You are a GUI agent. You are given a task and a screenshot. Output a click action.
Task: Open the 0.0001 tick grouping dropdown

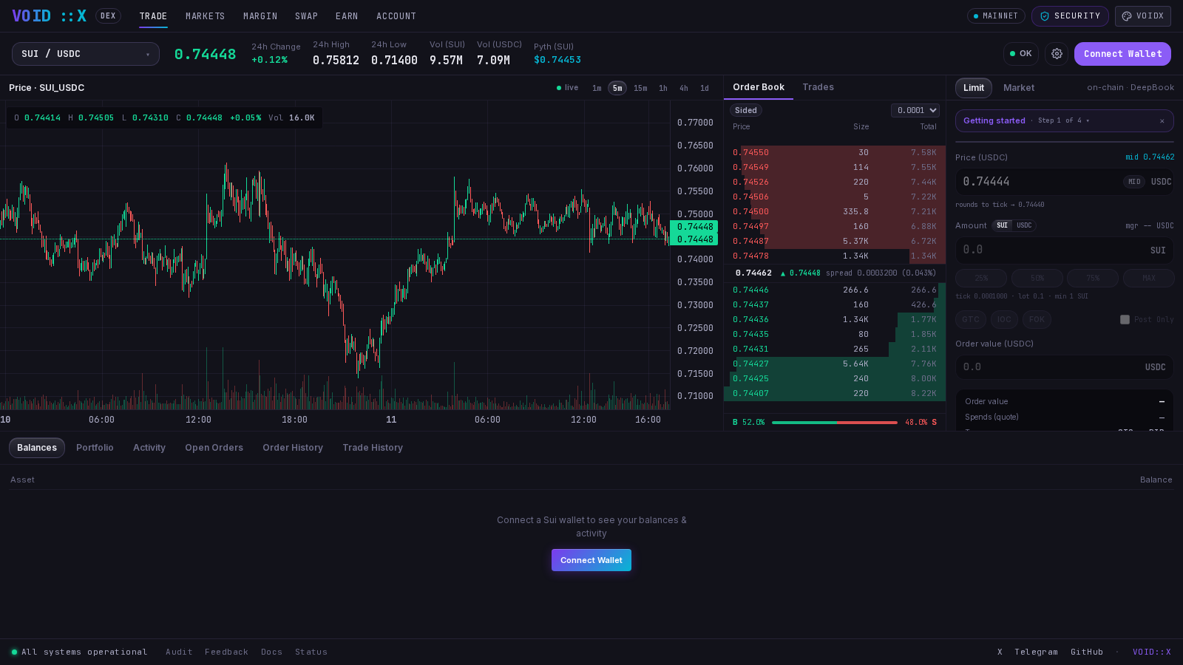point(915,110)
